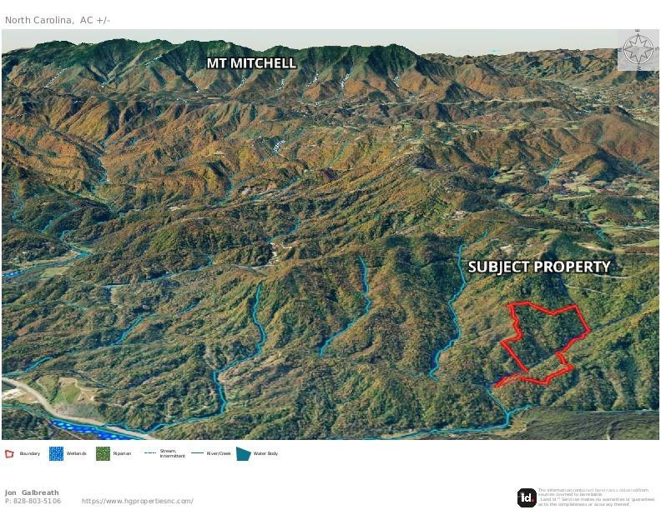Click the Water Body legend text label

[x=265, y=453]
